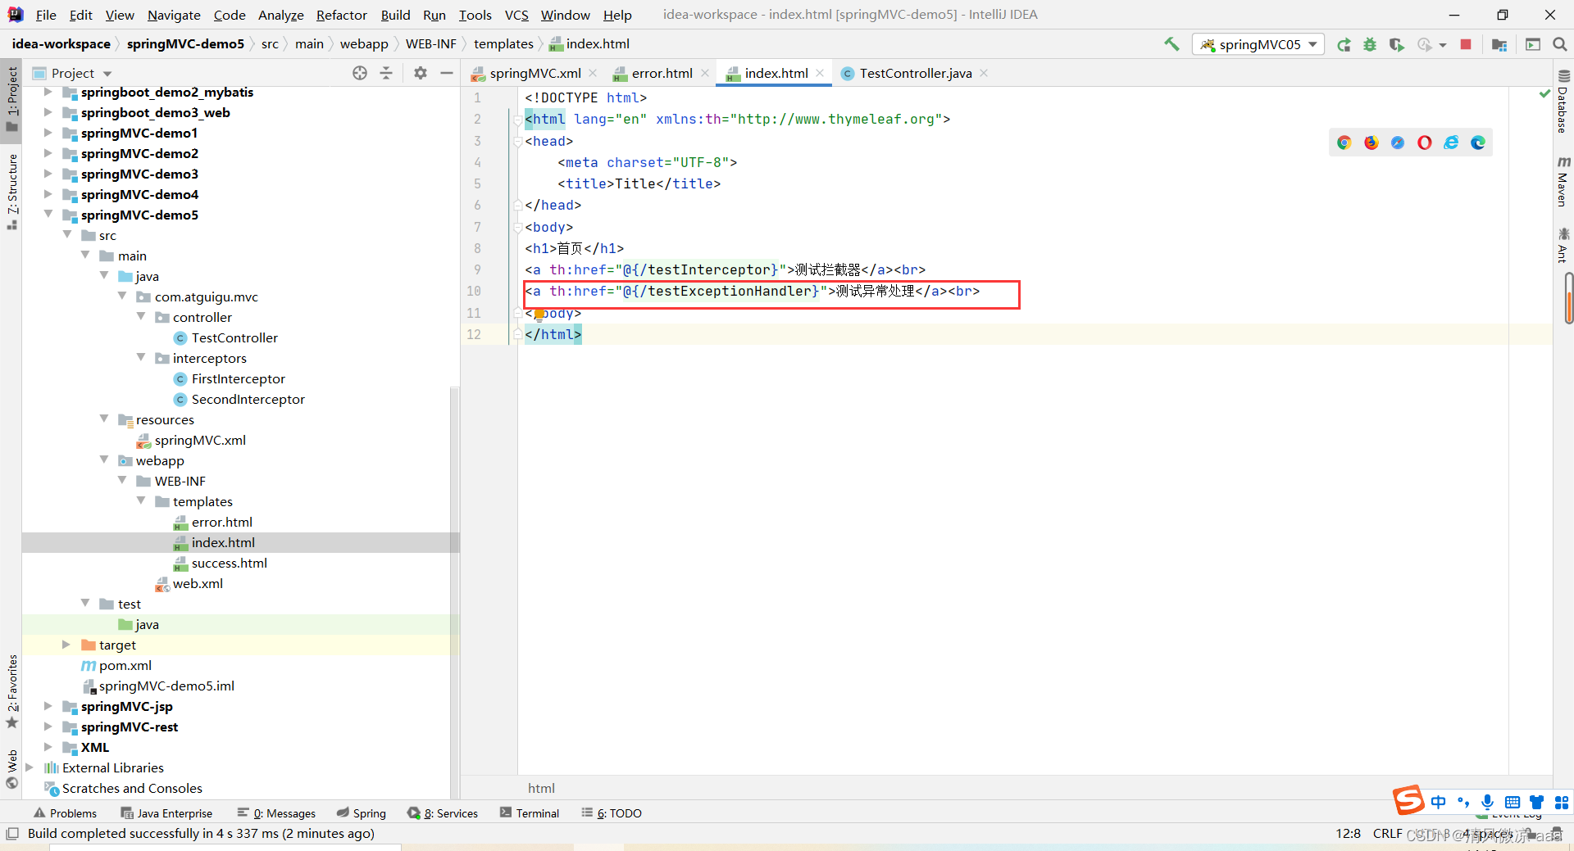
Task: Toggle the 1: Project tool window
Action: pyautogui.click(x=11, y=98)
